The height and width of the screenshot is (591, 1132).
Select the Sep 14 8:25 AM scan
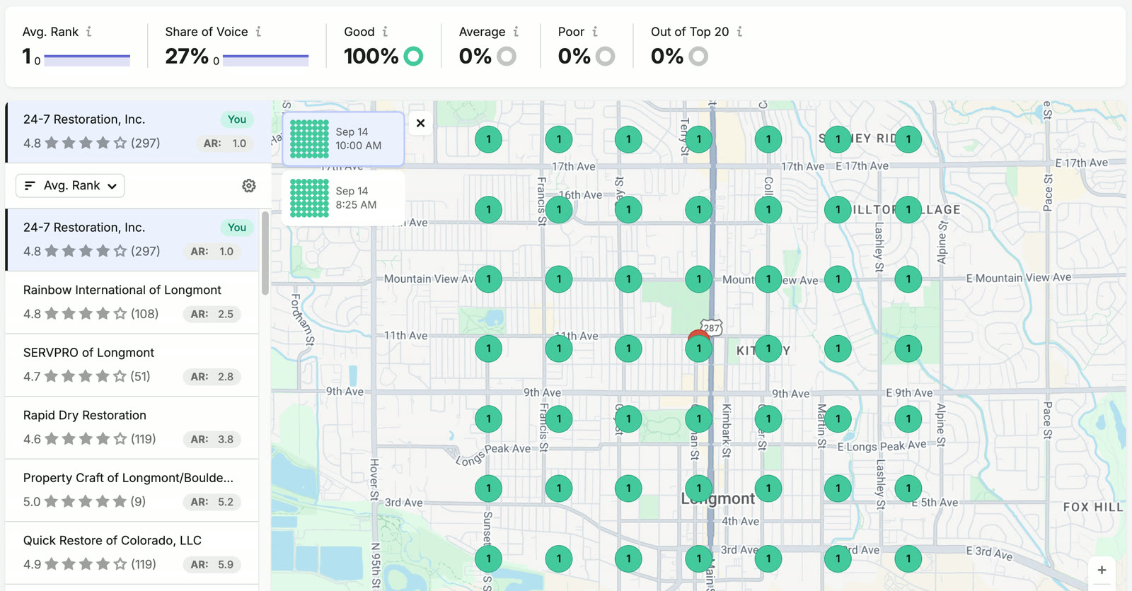click(x=344, y=198)
